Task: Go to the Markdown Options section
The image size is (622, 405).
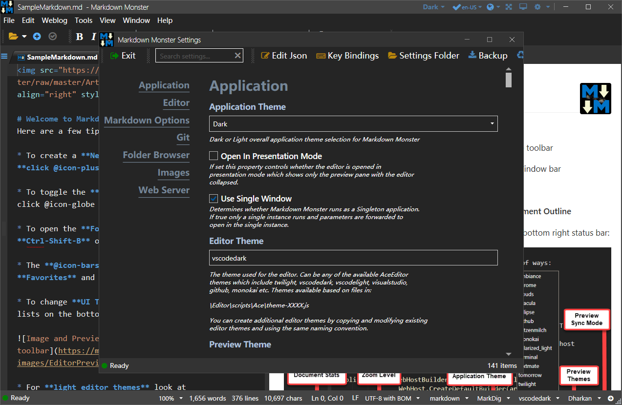Action: click(x=147, y=121)
